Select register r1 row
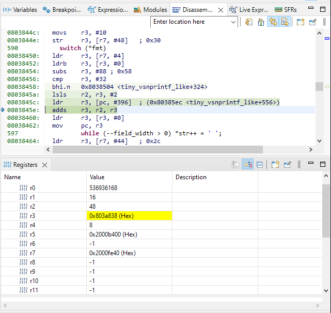The image size is (331, 313). (161, 197)
